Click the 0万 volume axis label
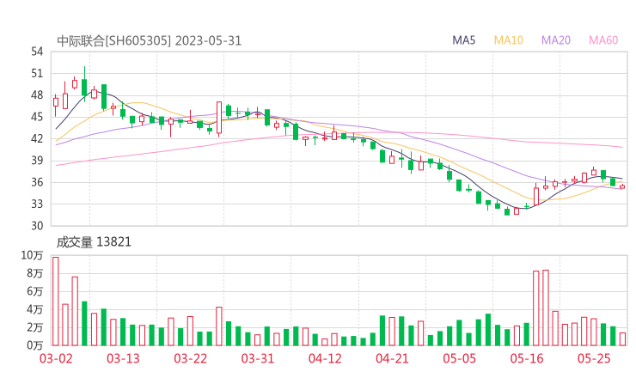Viewport: 636px width, 378px height. [x=34, y=345]
